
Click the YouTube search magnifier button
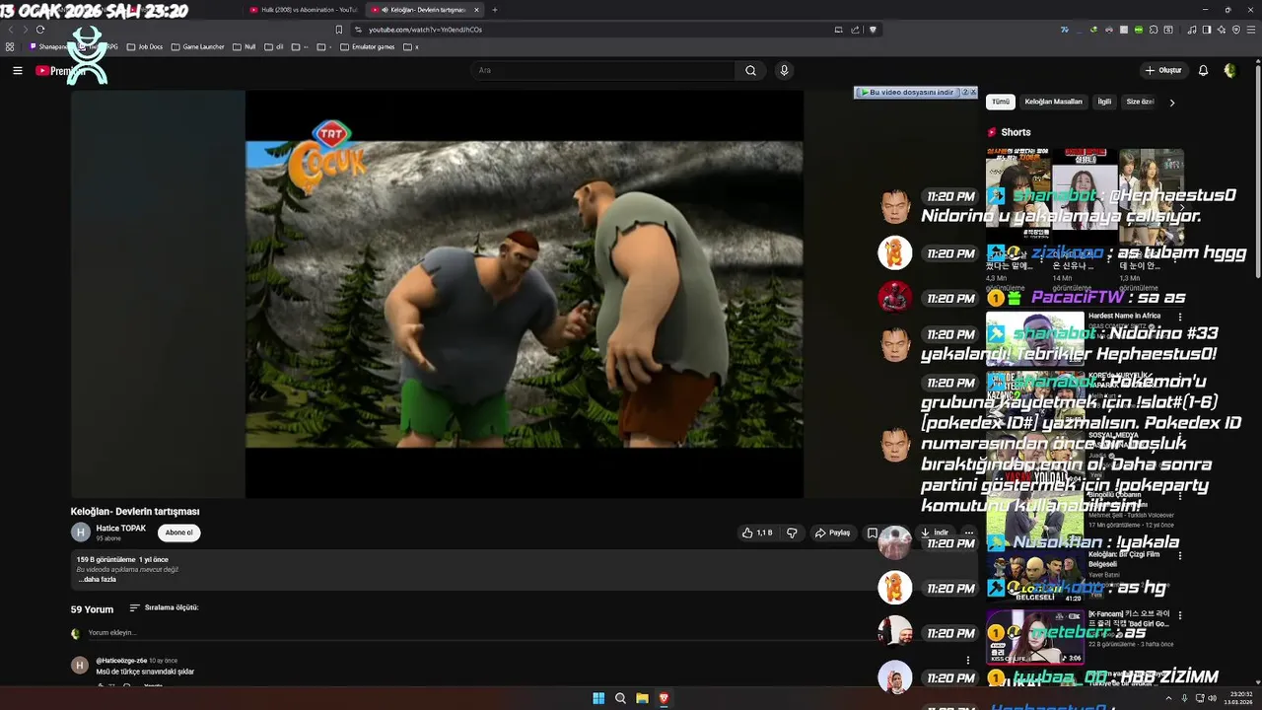click(750, 70)
